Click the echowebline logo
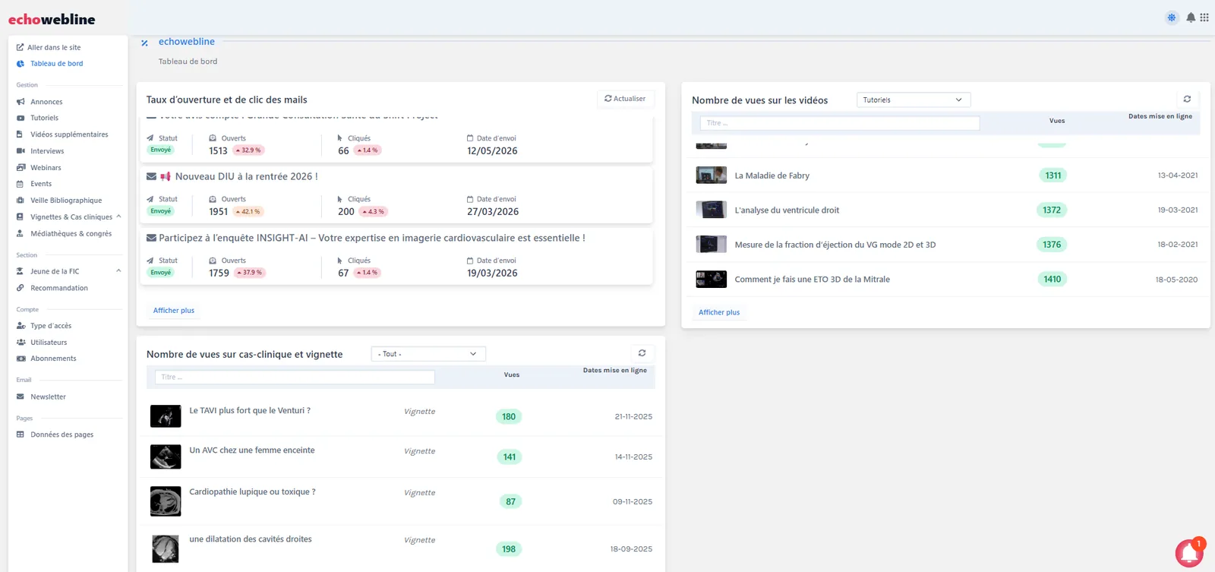Screen dimensions: 1215x572 pyautogui.click(x=52, y=19)
